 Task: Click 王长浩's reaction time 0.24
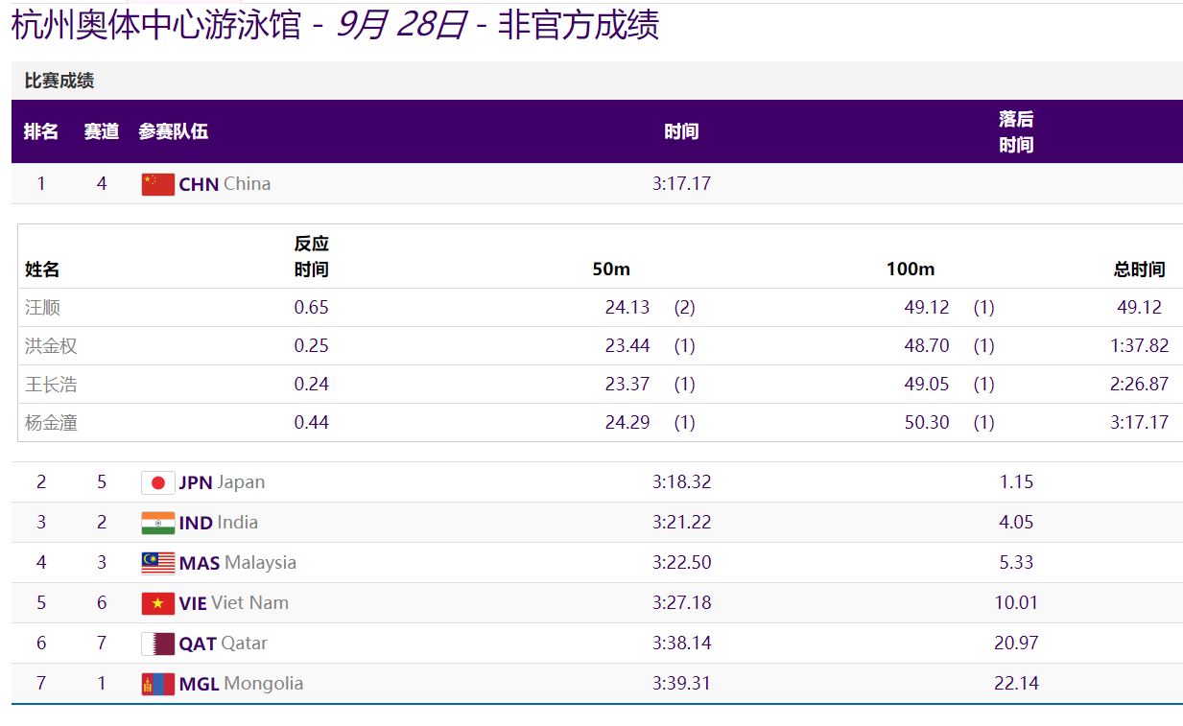tap(312, 385)
